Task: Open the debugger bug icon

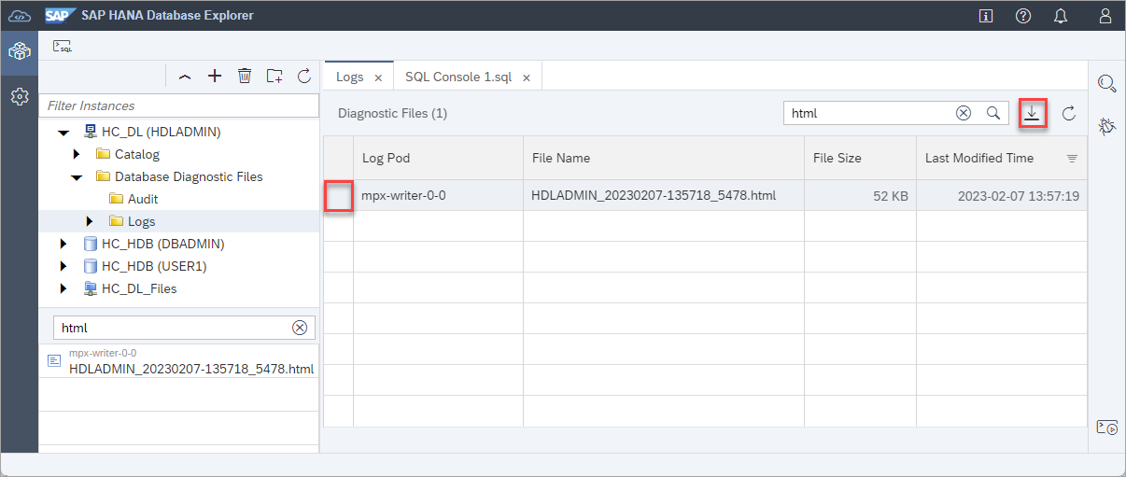Action: (1107, 125)
